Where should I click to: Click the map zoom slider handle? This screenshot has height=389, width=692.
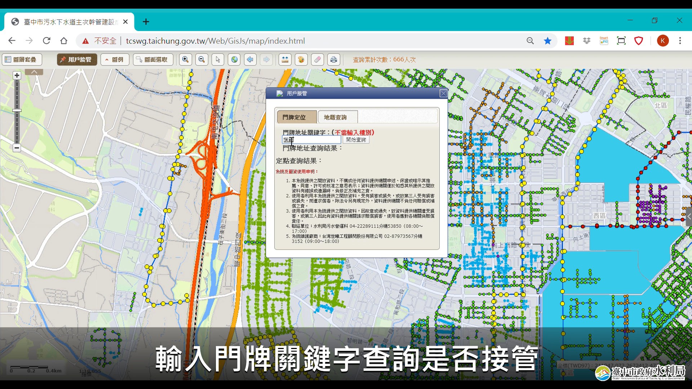[17, 111]
